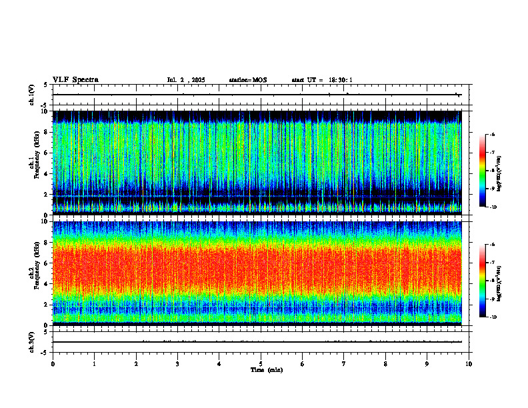Click the "ch.1(V)" top axis label
This screenshot has width=528, height=408.
32,95
